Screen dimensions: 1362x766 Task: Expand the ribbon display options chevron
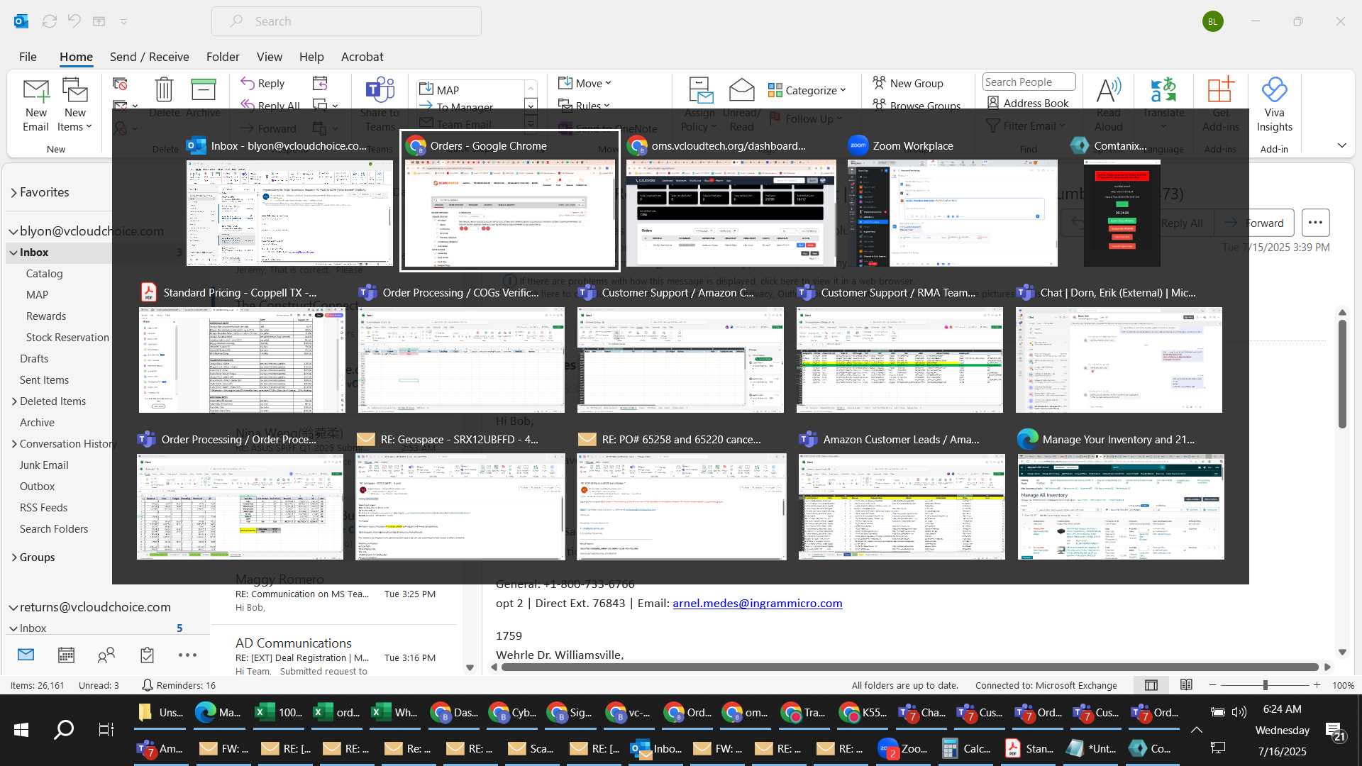pos(1341,145)
